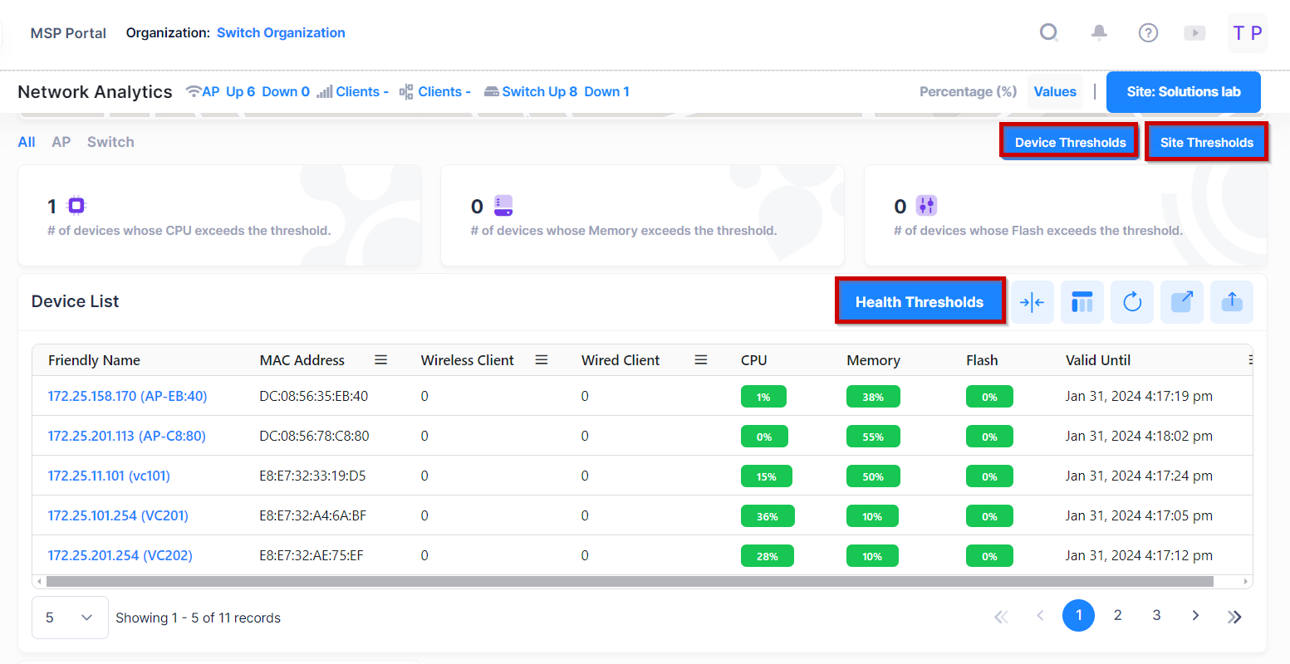Click Jan 31, 2024 4:17:05 pm cell

point(1139,515)
